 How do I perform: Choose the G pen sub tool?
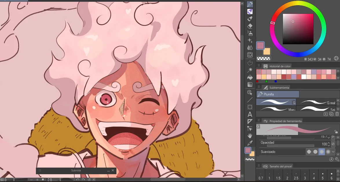coord(276,102)
